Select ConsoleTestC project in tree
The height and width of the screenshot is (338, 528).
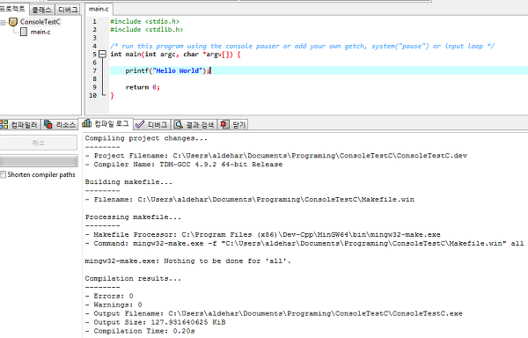tap(40, 22)
